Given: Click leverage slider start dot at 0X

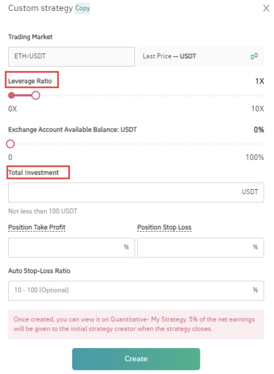Looking at the screenshot, I should click(x=11, y=96).
